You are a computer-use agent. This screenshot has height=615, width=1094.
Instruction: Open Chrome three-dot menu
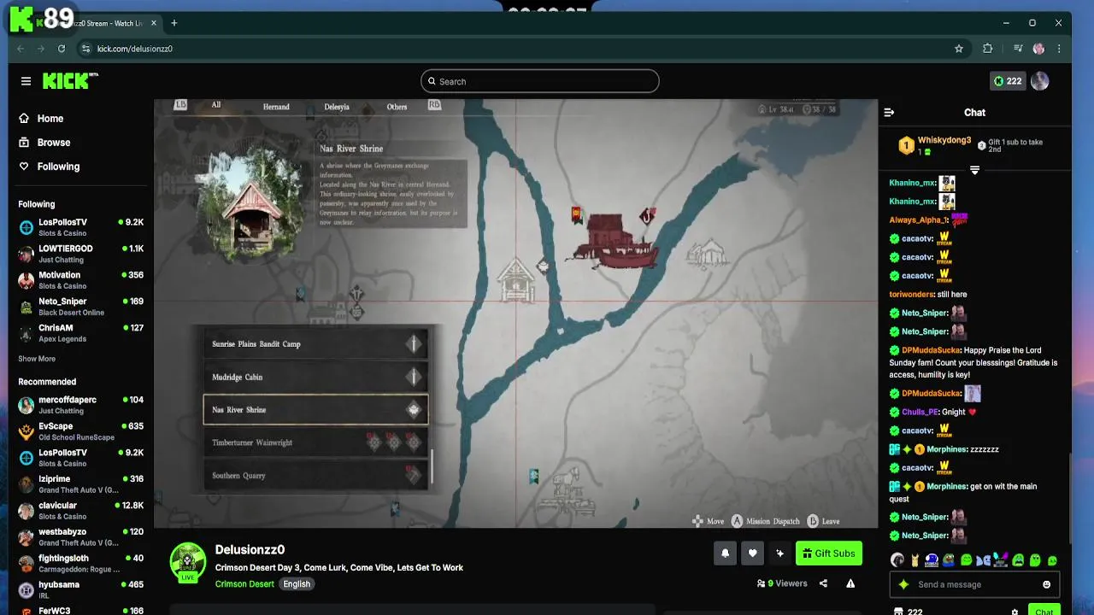pos(1059,49)
